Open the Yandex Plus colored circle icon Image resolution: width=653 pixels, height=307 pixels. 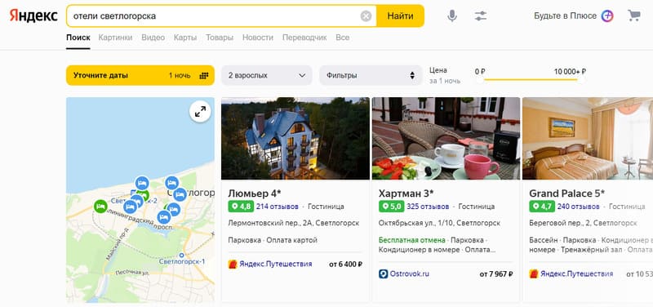point(607,16)
